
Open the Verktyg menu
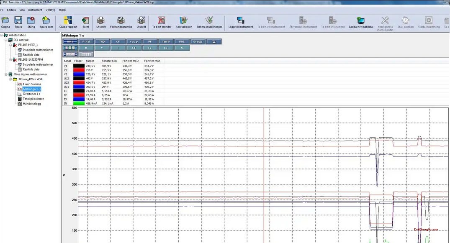point(51,10)
